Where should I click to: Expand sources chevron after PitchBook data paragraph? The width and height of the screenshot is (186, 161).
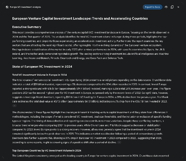pos(14,106)
